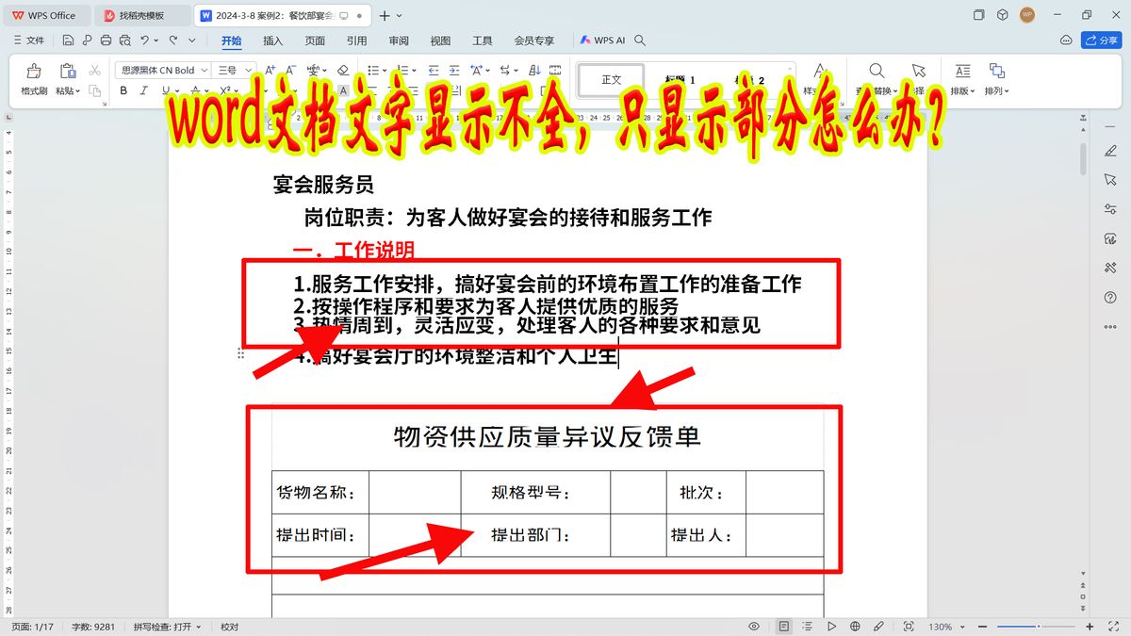Image resolution: width=1131 pixels, height=636 pixels.
Task: Apply Bold formatting with B icon
Action: [x=123, y=90]
